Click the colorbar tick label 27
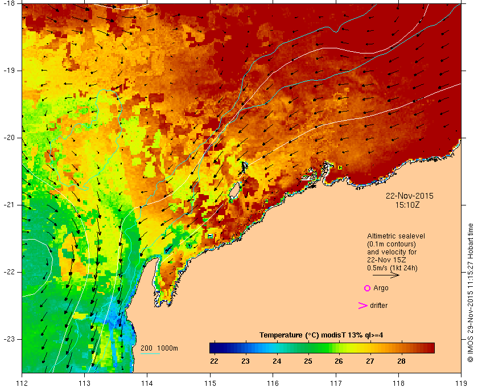Image resolution: width=478 pixels, height=387 pixels. 370,361
